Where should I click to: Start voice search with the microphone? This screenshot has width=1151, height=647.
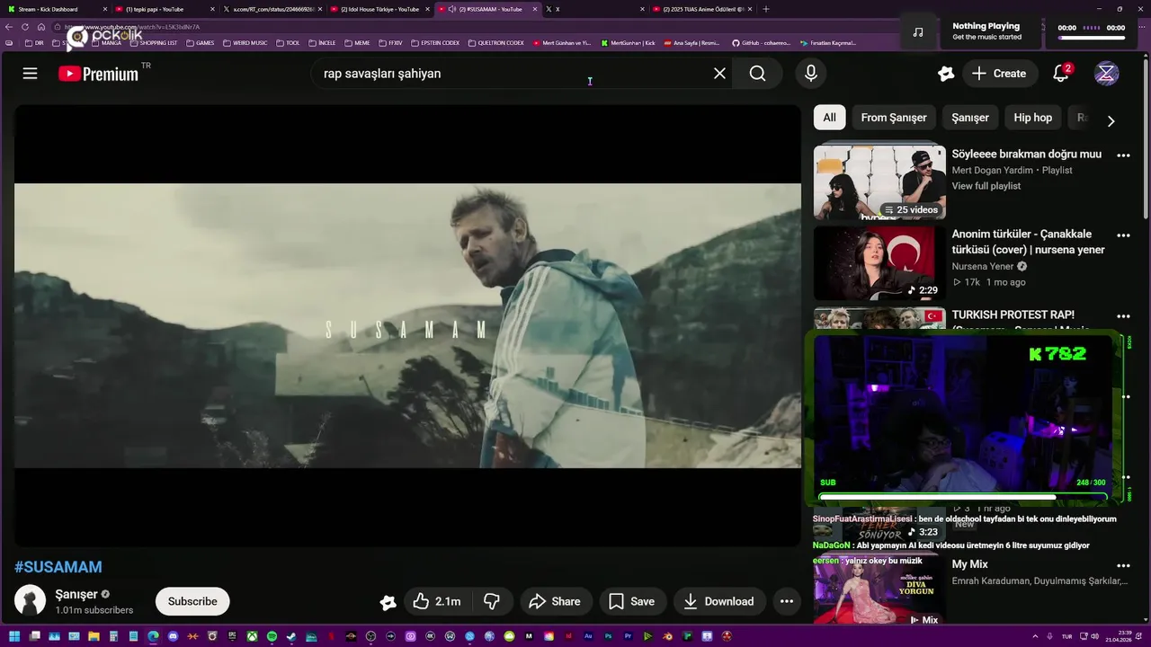tap(811, 74)
